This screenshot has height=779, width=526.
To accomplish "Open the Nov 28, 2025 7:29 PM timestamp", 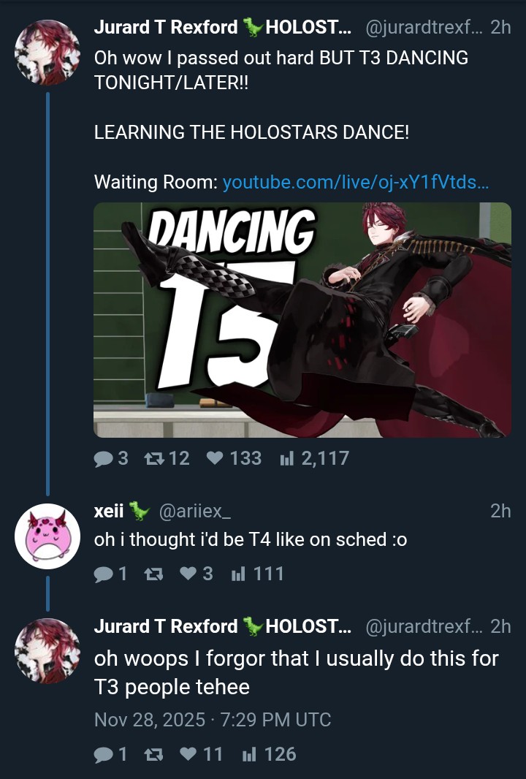I will [x=213, y=719].
